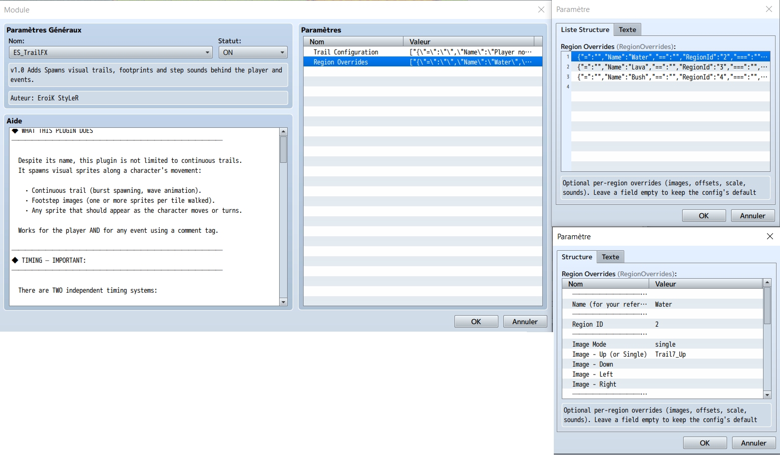
Task: Switch to the Structure tab
Action: pyautogui.click(x=577, y=257)
